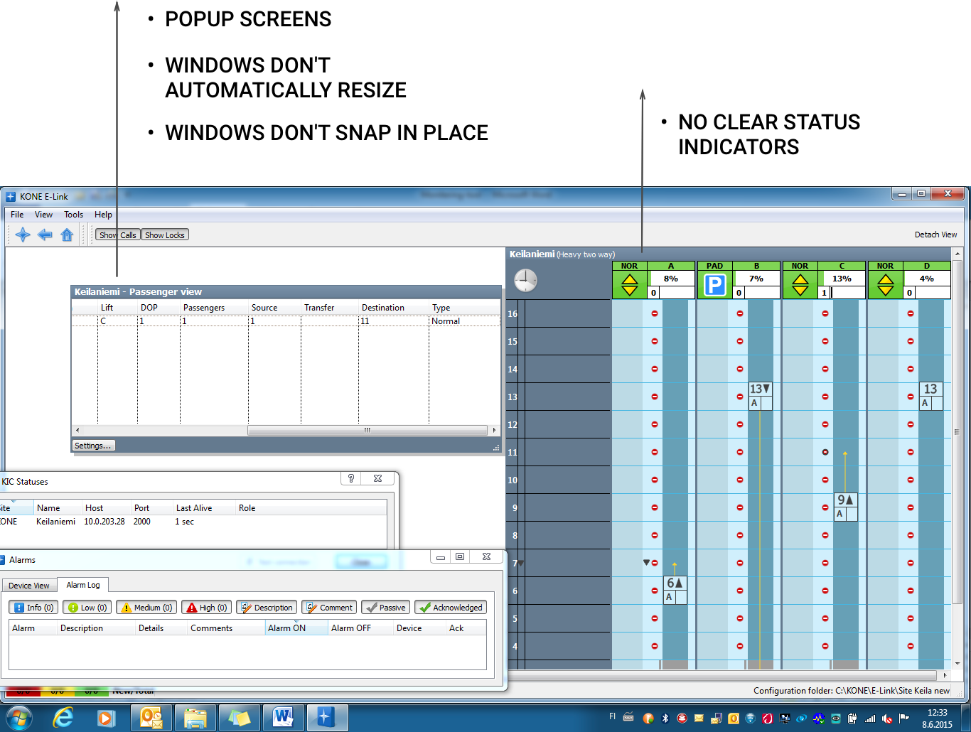Click lift A up/down direction icon

(630, 286)
